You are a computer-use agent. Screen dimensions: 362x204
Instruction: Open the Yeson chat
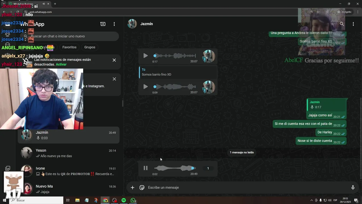coord(68,153)
